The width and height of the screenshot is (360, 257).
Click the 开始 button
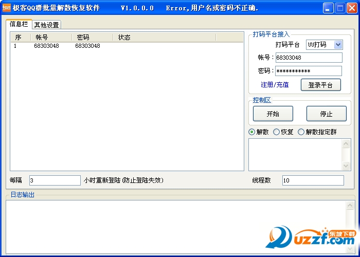(x=273, y=114)
